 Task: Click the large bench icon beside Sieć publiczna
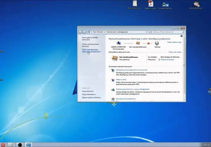(x=115, y=58)
